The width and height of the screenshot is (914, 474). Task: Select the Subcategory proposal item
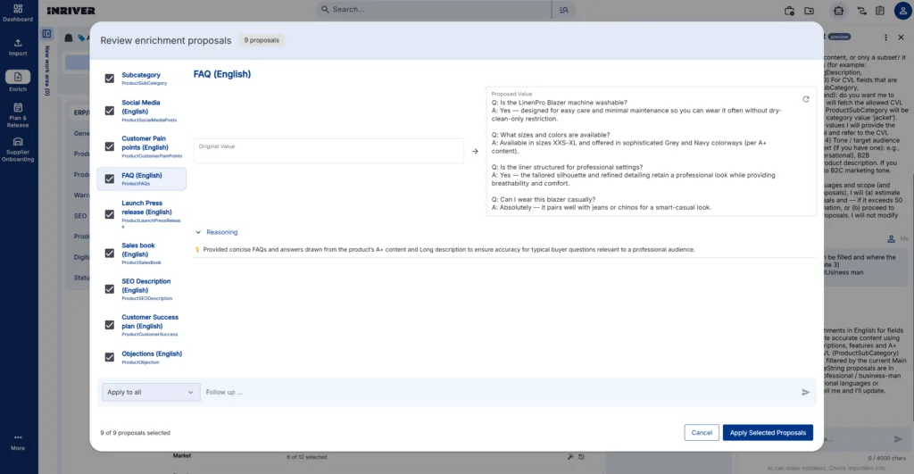click(x=144, y=79)
